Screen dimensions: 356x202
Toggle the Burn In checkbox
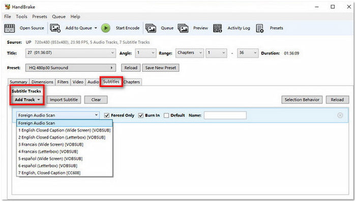pyautogui.click(x=141, y=116)
